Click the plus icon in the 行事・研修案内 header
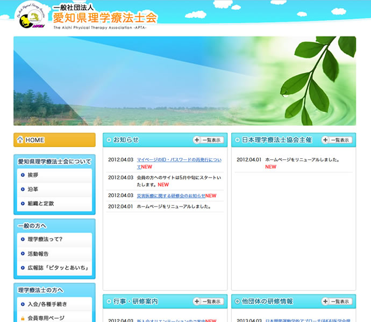This screenshot has width=371, height=322. click(x=197, y=302)
